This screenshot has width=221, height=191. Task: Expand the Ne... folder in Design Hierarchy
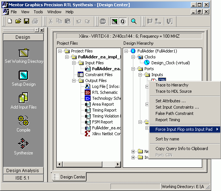pos(133,151)
